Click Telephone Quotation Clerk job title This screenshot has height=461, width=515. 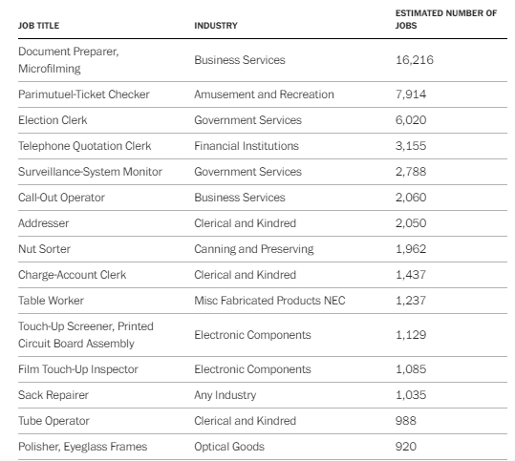84,146
